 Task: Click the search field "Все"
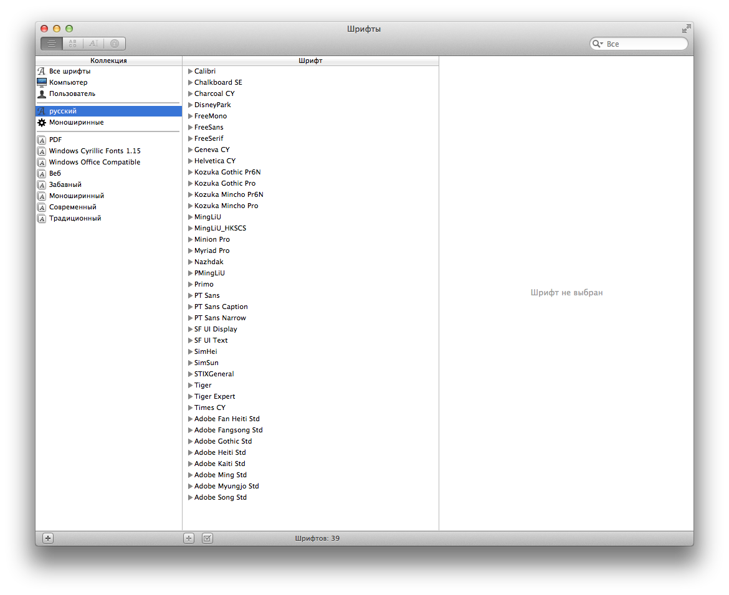639,44
